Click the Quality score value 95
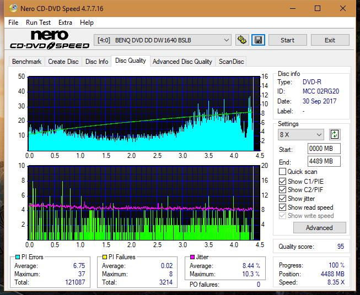Image resolution: width=360 pixels, height=295 pixels. click(x=341, y=247)
